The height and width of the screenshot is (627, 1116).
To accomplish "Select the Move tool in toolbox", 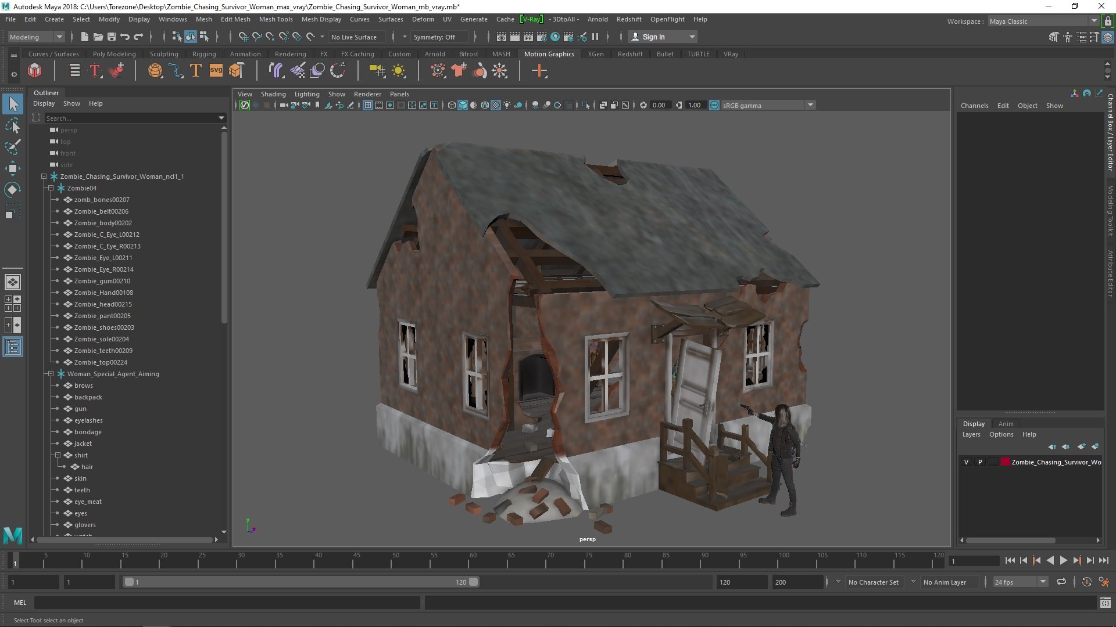I will point(12,169).
